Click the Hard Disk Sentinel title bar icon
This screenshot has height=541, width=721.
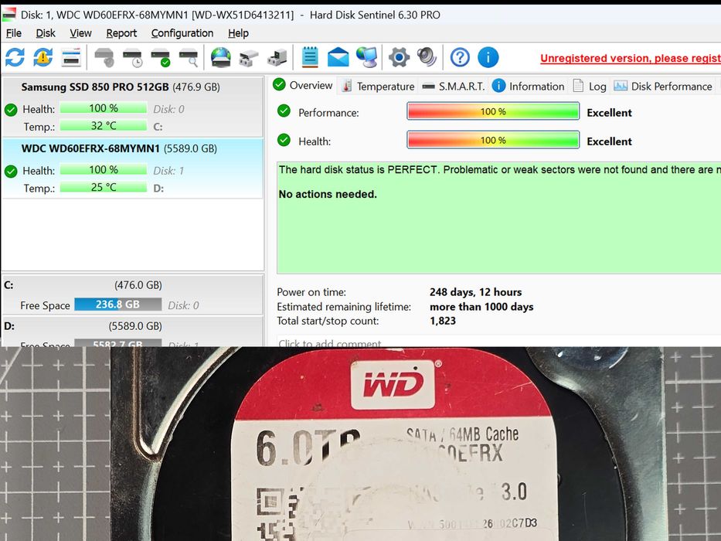point(9,14)
